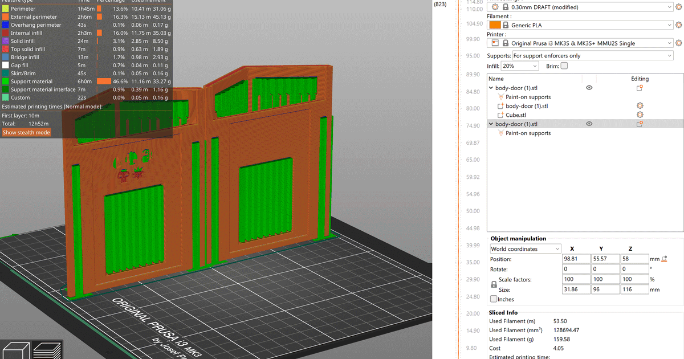684x359 pixels.
Task: Hide the first body-door (1).stl object
Action: [x=589, y=88]
